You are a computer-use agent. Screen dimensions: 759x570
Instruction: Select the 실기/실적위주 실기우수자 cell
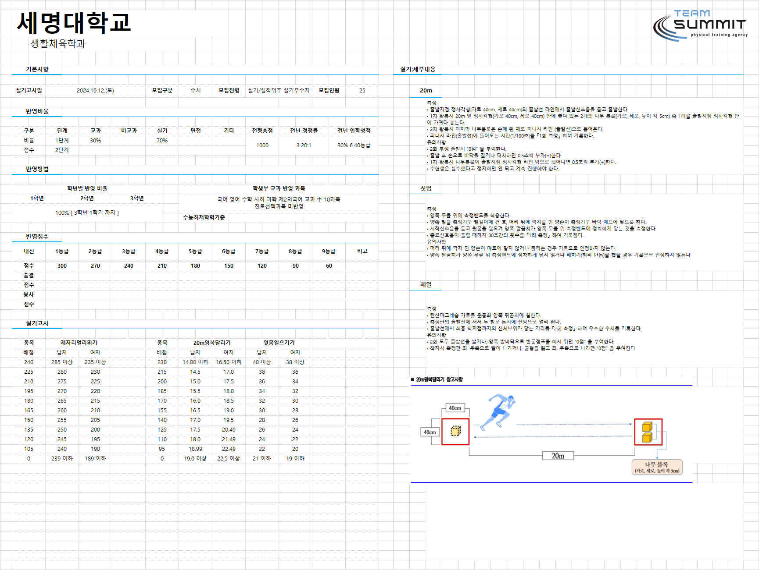[x=279, y=90]
